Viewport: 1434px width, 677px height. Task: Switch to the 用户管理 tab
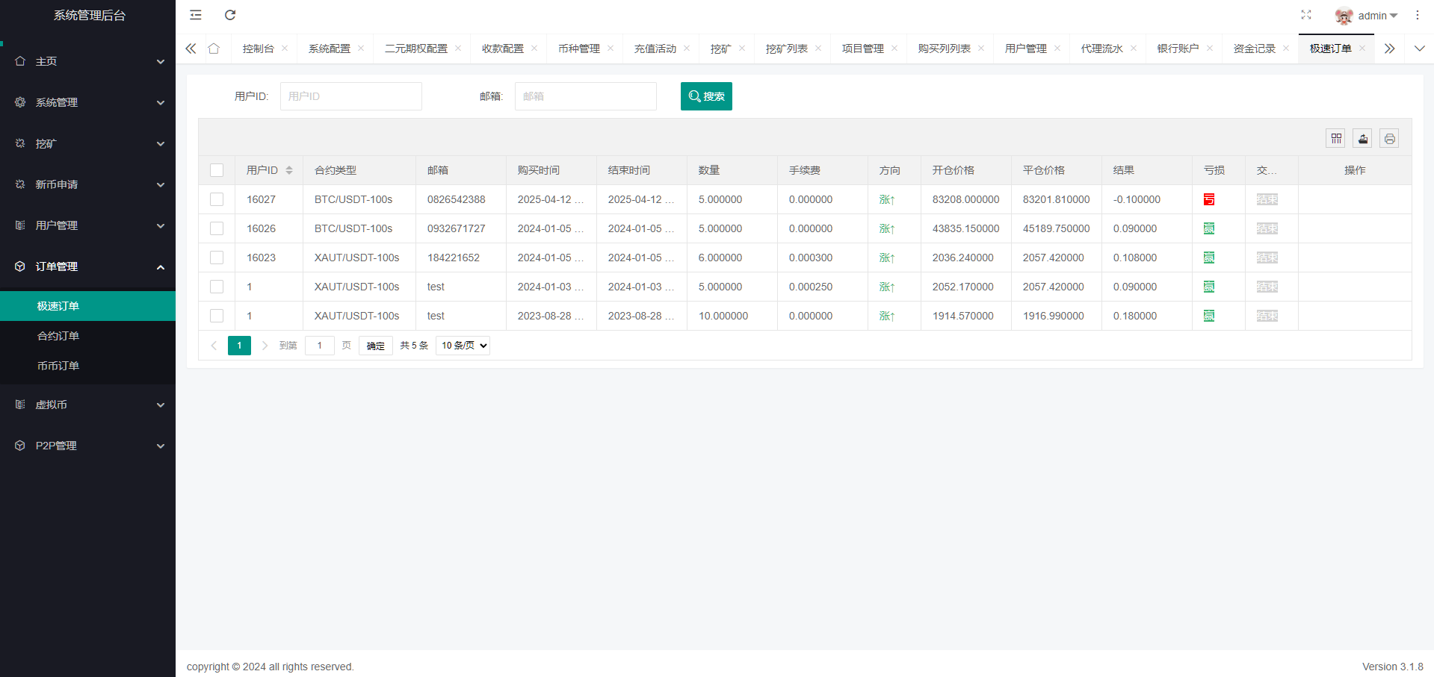1025,49
